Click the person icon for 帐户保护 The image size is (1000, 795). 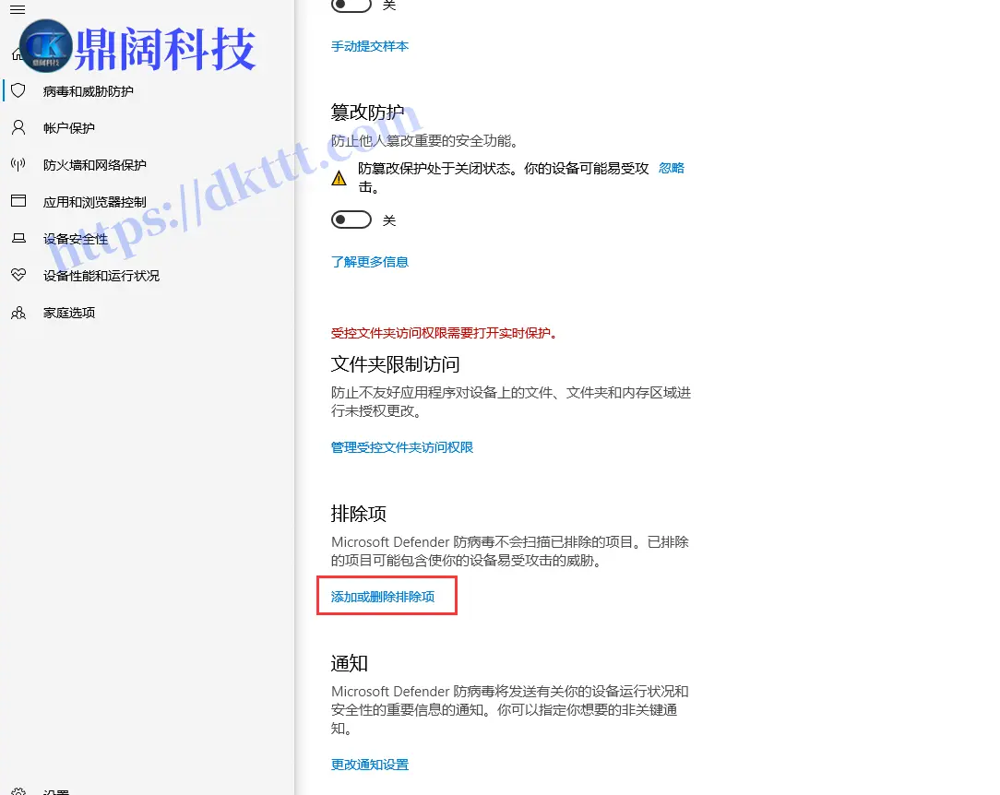pyautogui.click(x=18, y=127)
